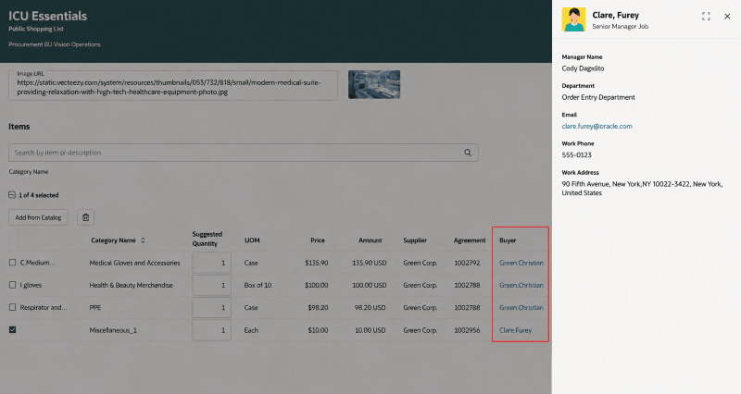Open Green.Christian buyer link in PPE row
Image resolution: width=741 pixels, height=394 pixels.
(x=521, y=307)
